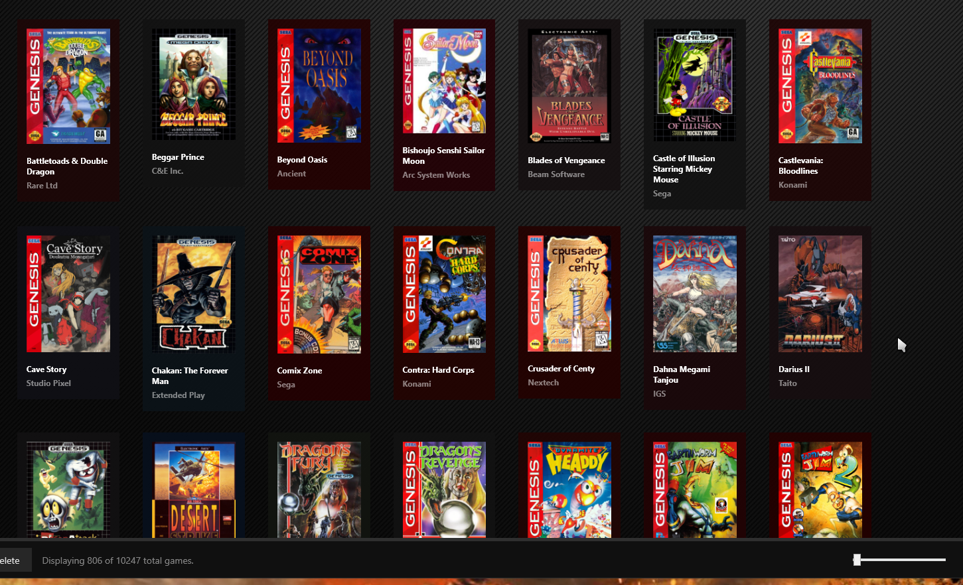Click the displaying 806 of 10247 status text
The width and height of the screenshot is (963, 585).
click(118, 561)
